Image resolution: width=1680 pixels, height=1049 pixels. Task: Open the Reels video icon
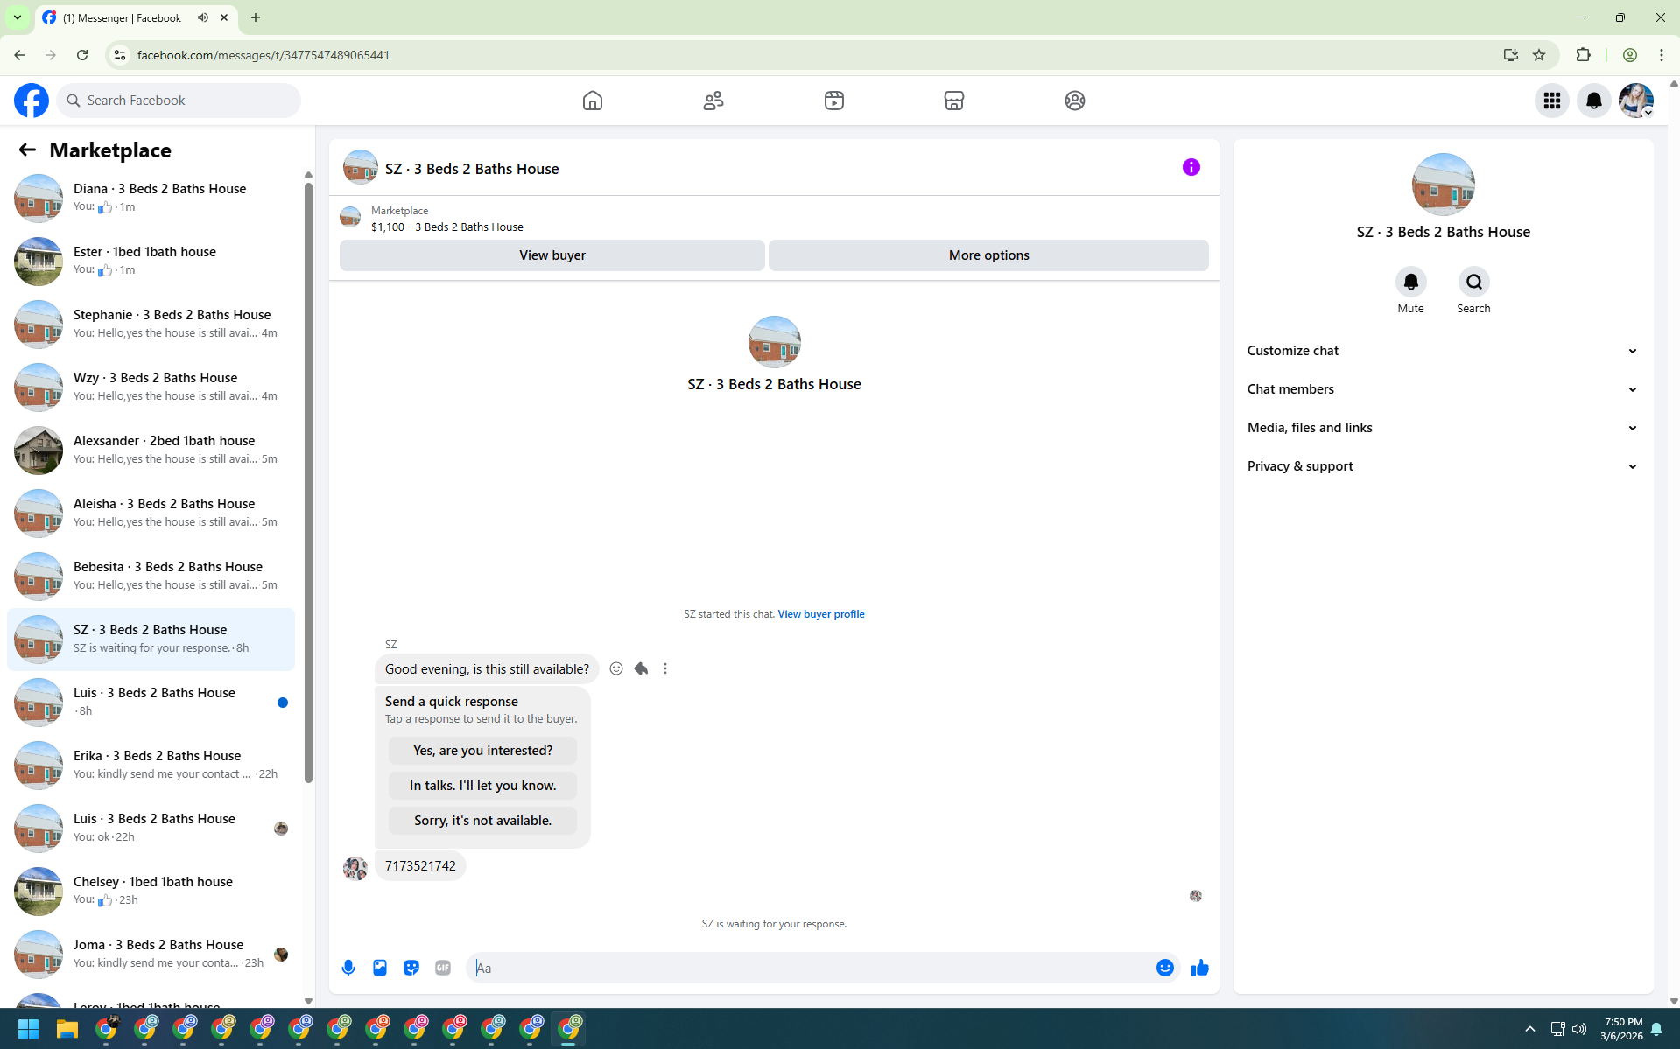[834, 101]
